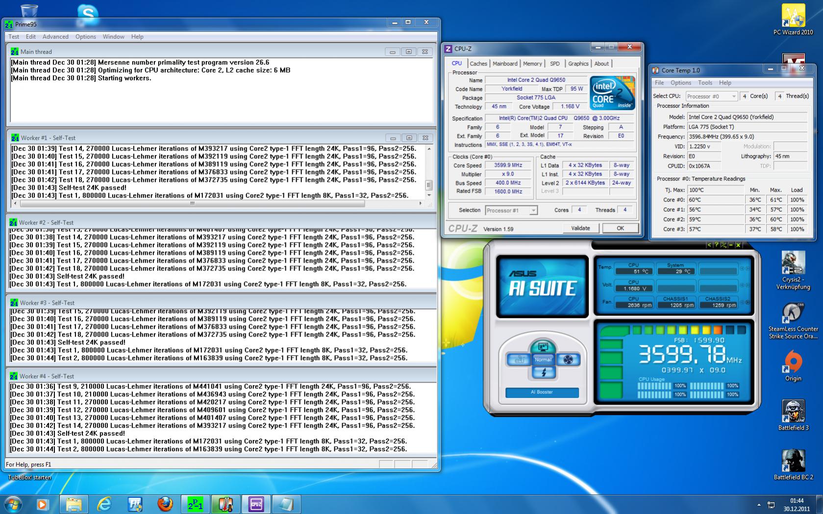Show hidden system tray icons
The width and height of the screenshot is (823, 514).
coord(759,505)
